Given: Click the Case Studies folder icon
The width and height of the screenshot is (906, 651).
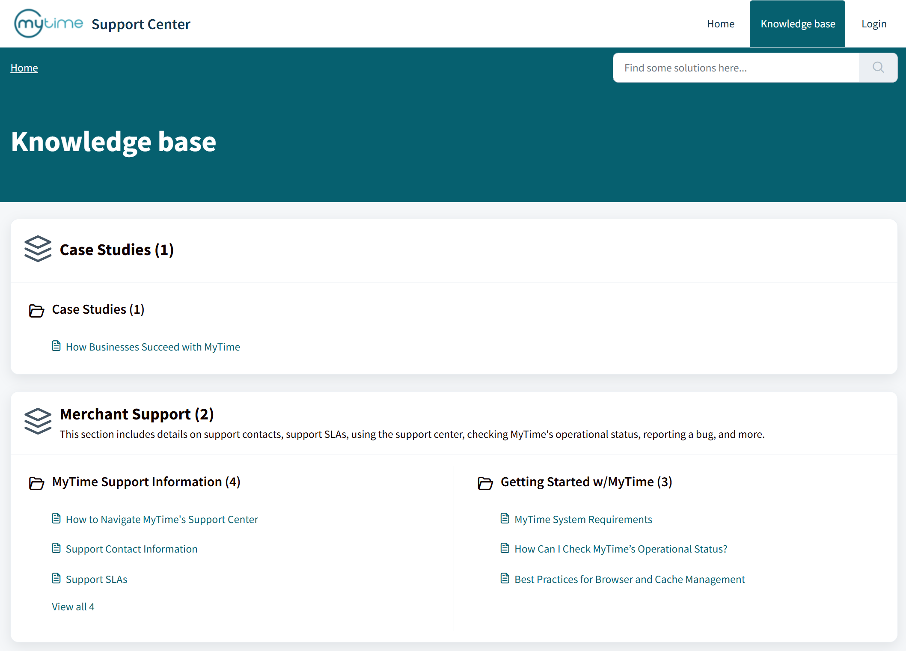Looking at the screenshot, I should coord(36,310).
